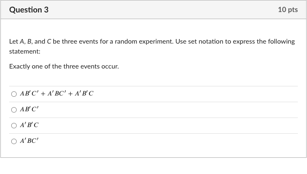Screen dimensions: 307x174
Task: Click last term A'B'C in the sum answer
Action: (84, 93)
